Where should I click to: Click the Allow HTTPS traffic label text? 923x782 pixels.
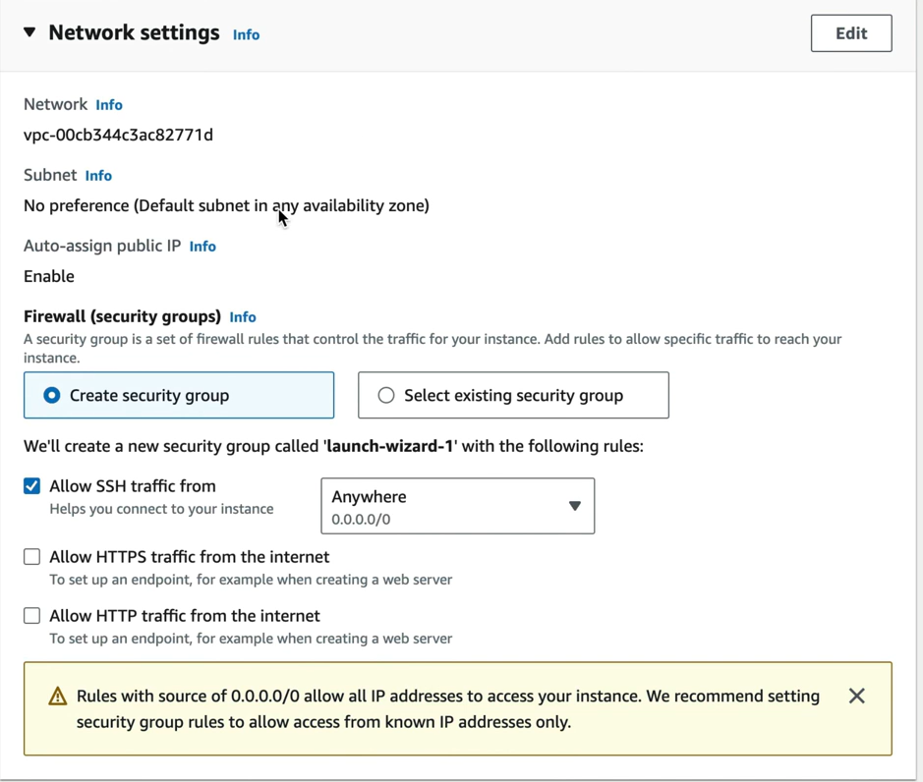[190, 557]
